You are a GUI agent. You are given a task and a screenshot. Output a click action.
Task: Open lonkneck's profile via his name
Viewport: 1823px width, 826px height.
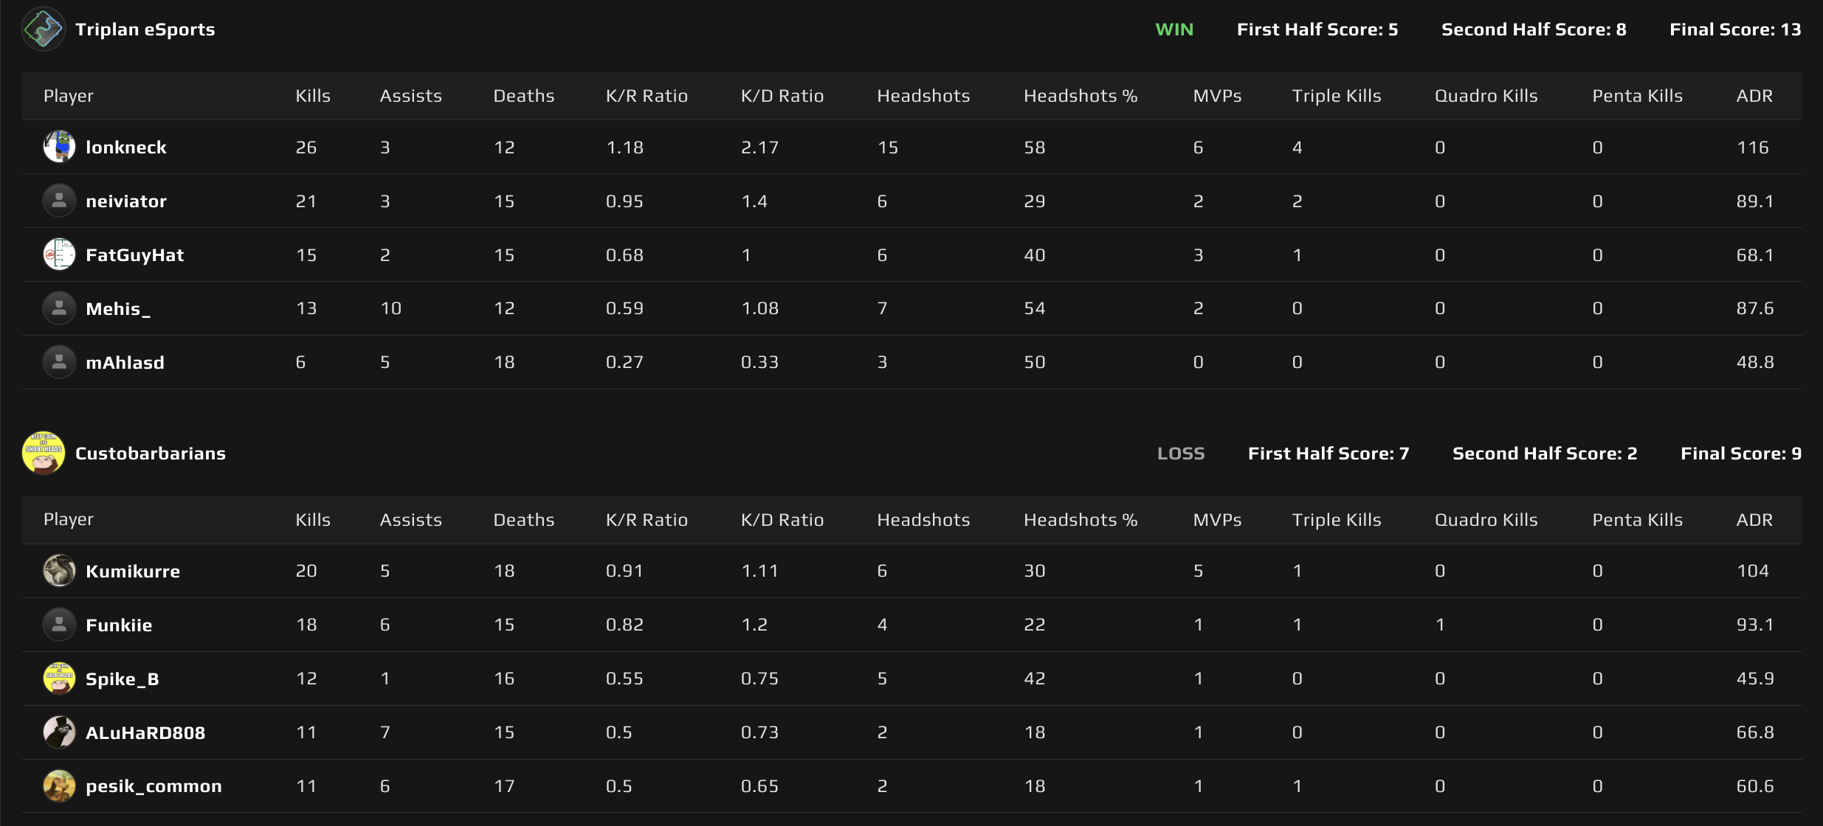(125, 146)
